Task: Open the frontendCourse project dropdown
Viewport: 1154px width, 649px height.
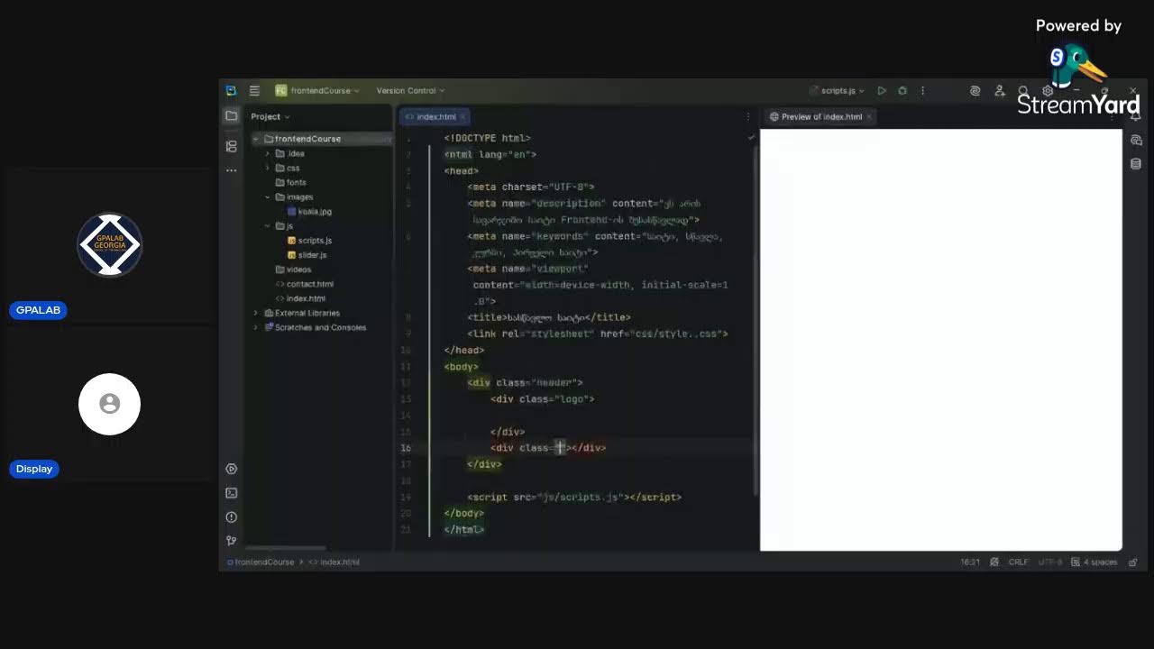Action: [318, 91]
